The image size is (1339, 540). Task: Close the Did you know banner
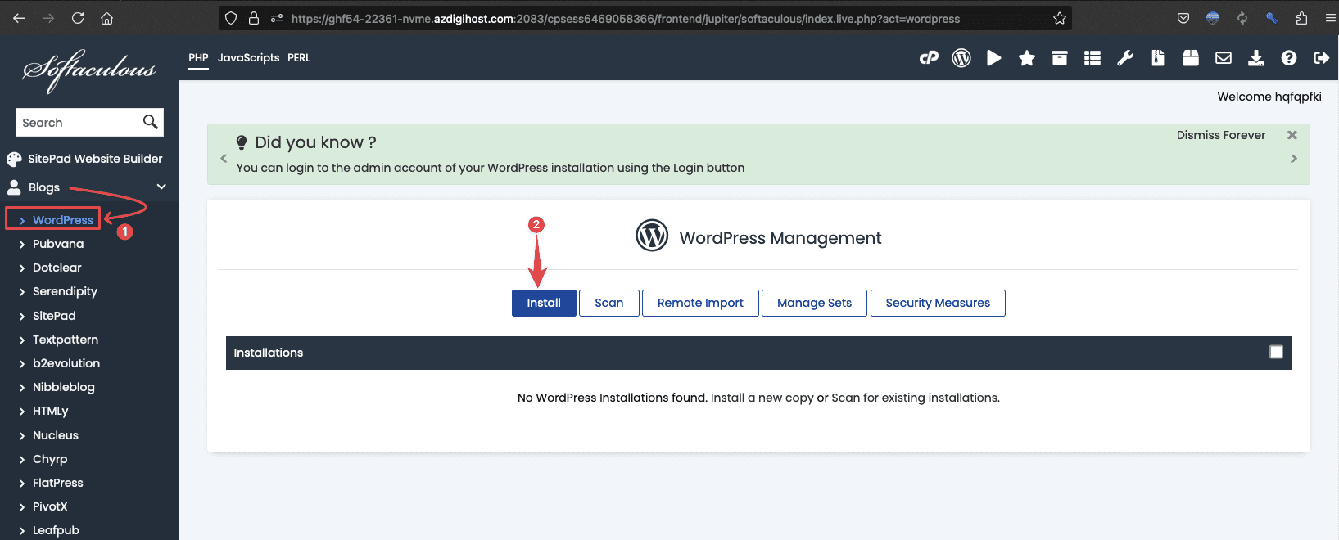1292,135
